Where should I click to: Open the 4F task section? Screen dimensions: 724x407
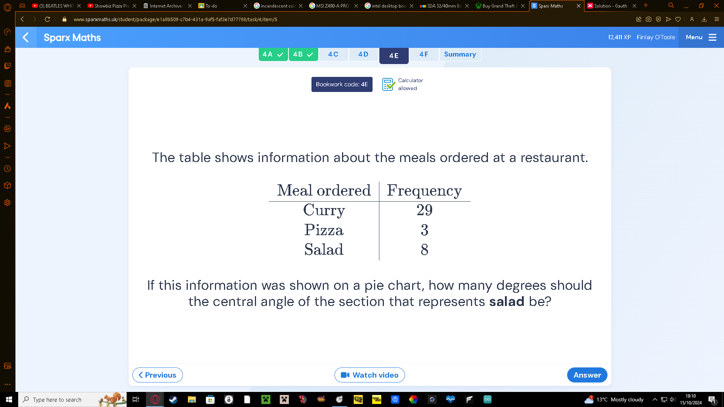[x=424, y=54]
